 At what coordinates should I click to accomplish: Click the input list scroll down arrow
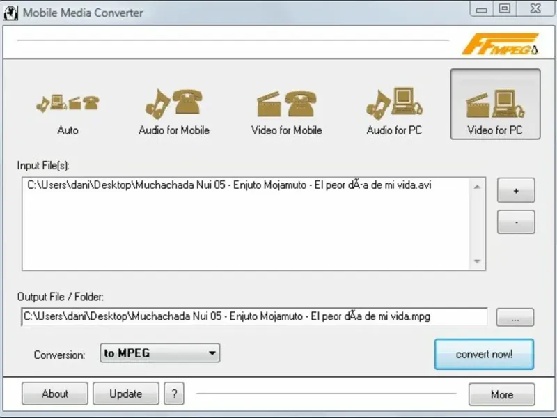[x=477, y=261]
